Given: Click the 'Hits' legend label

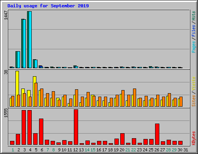Looking at the screenshot, I should [x=194, y=16].
